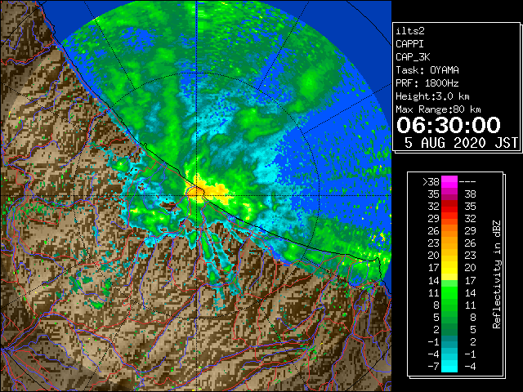Image resolution: width=523 pixels, height=392 pixels.
Task: Click the "---" legend label
Action: point(467,182)
